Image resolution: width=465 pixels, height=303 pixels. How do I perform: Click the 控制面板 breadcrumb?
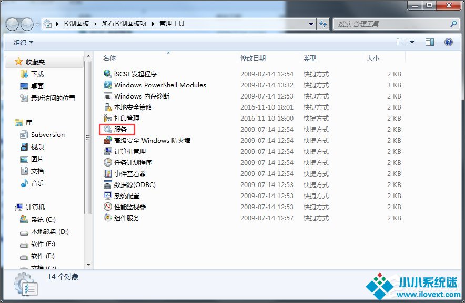76,24
